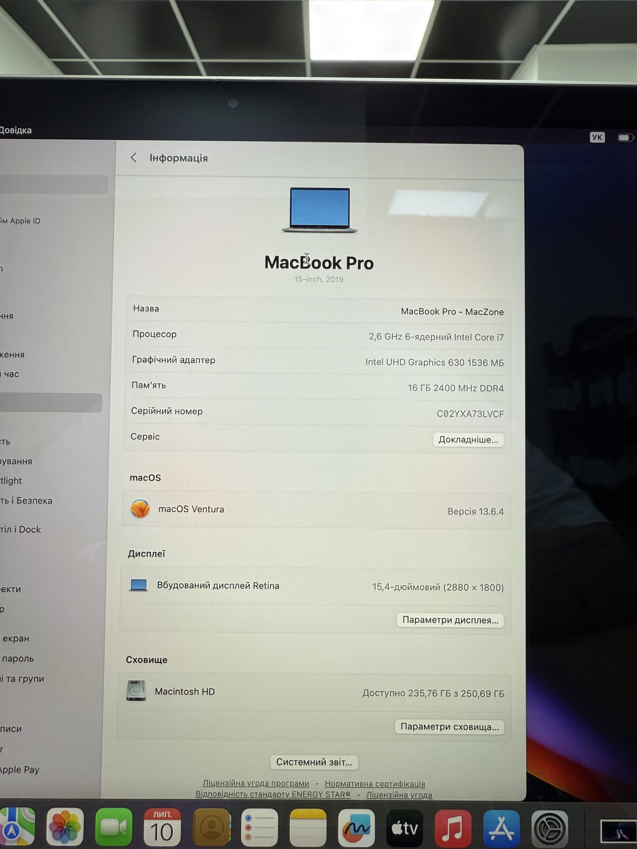Open App Store in the Dock
637x849 pixels.
point(501,829)
